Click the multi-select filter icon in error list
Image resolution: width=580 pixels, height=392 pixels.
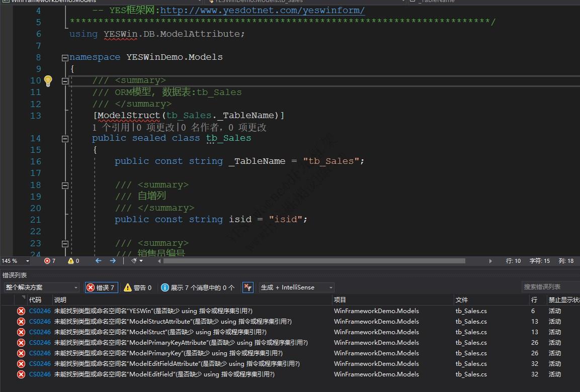pyautogui.click(x=247, y=287)
